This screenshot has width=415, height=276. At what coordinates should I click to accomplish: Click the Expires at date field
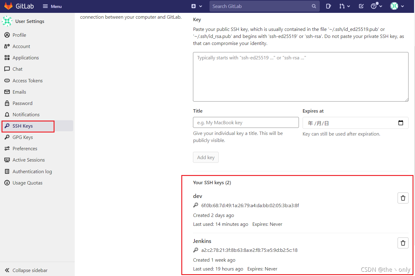pyautogui.click(x=356, y=123)
